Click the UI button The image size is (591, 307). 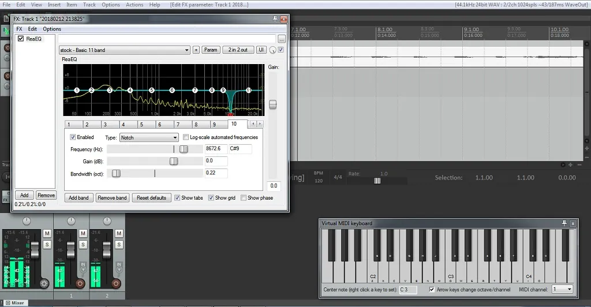click(261, 50)
